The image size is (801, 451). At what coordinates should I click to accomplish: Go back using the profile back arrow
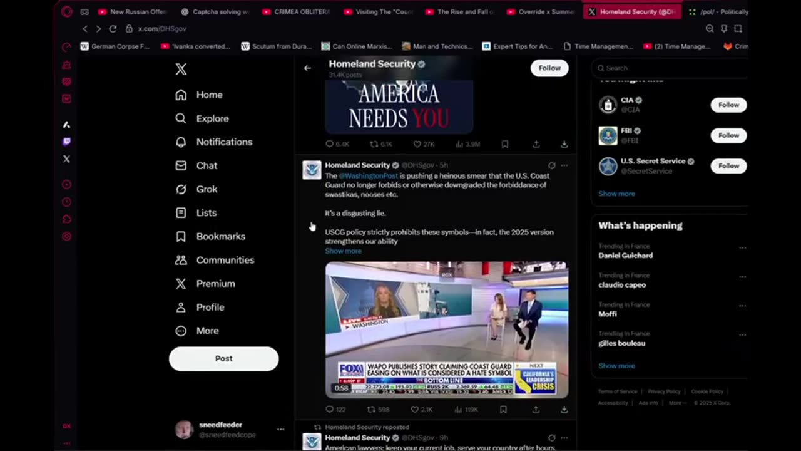(307, 68)
